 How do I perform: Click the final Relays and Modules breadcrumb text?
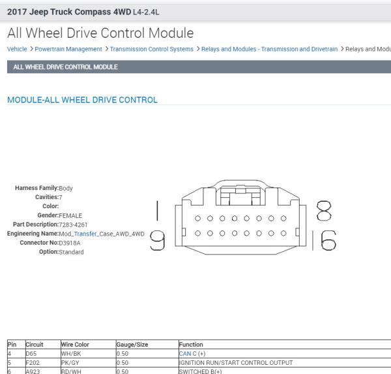point(368,49)
